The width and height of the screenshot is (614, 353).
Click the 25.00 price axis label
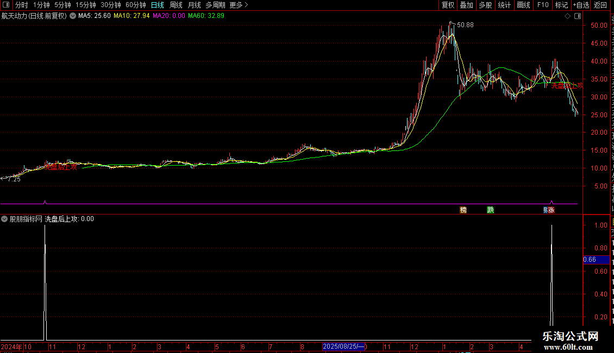599,115
